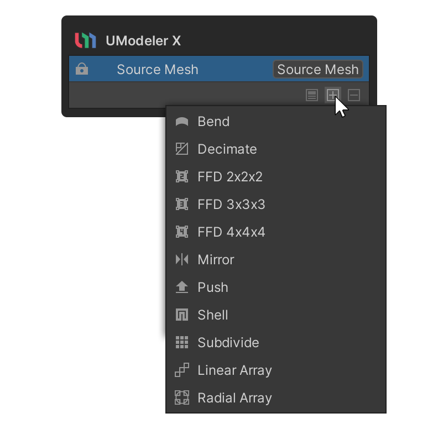Click the FFD 2x2x2 lattice icon

(x=182, y=176)
